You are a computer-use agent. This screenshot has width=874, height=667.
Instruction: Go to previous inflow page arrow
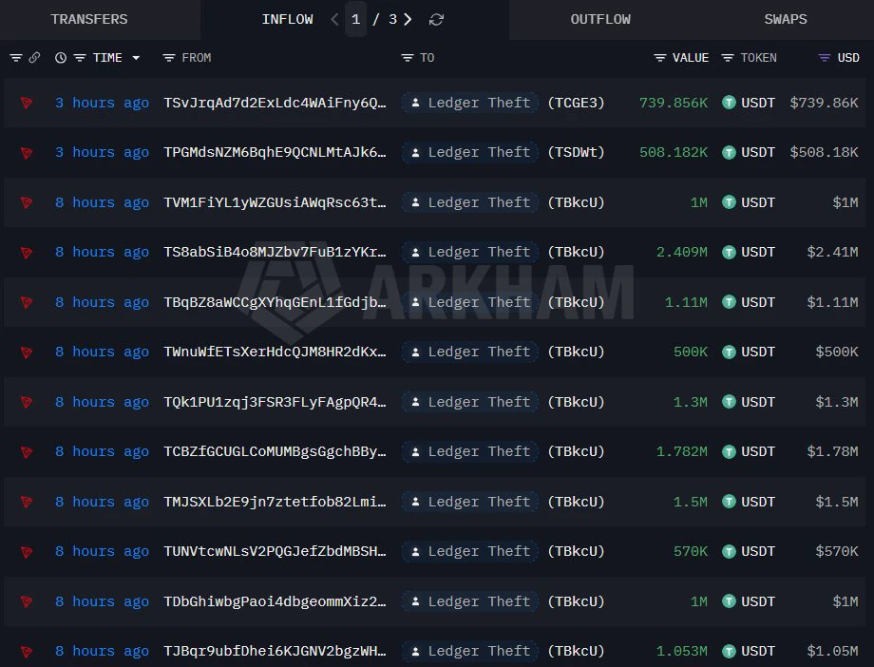[x=334, y=20]
